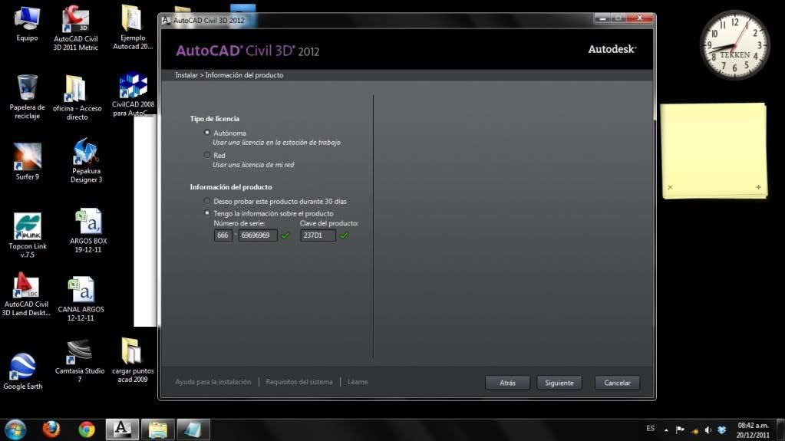Image resolution: width=785 pixels, height=441 pixels.
Task: Launch Pepakura Designer 3 shortcut
Action: click(86, 161)
